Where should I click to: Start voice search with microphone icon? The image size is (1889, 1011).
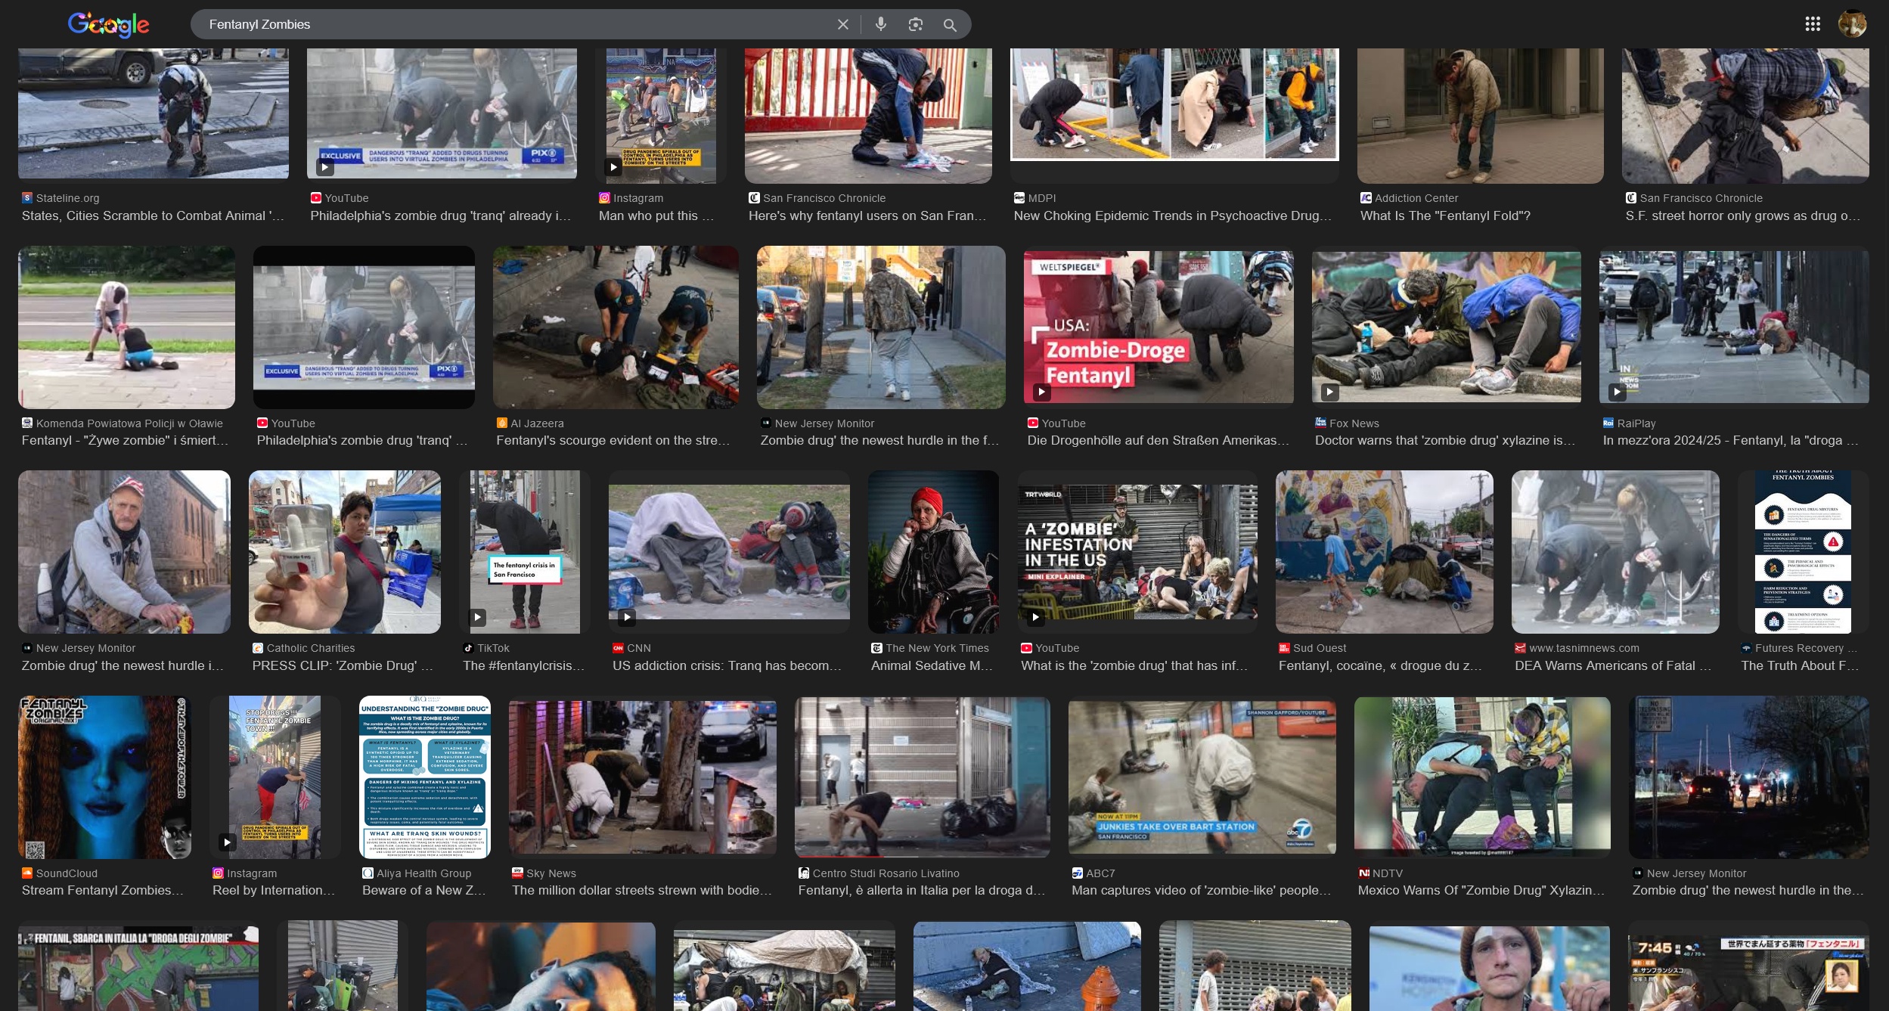tap(880, 24)
